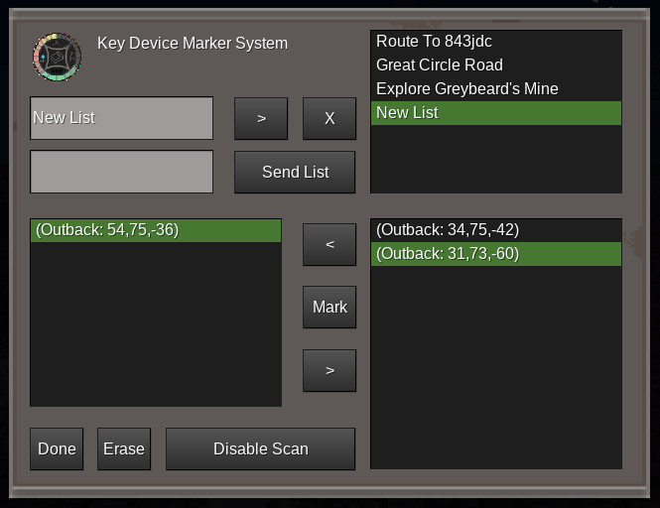Click the Key Device compass icon
660x508 pixels.
(57, 57)
